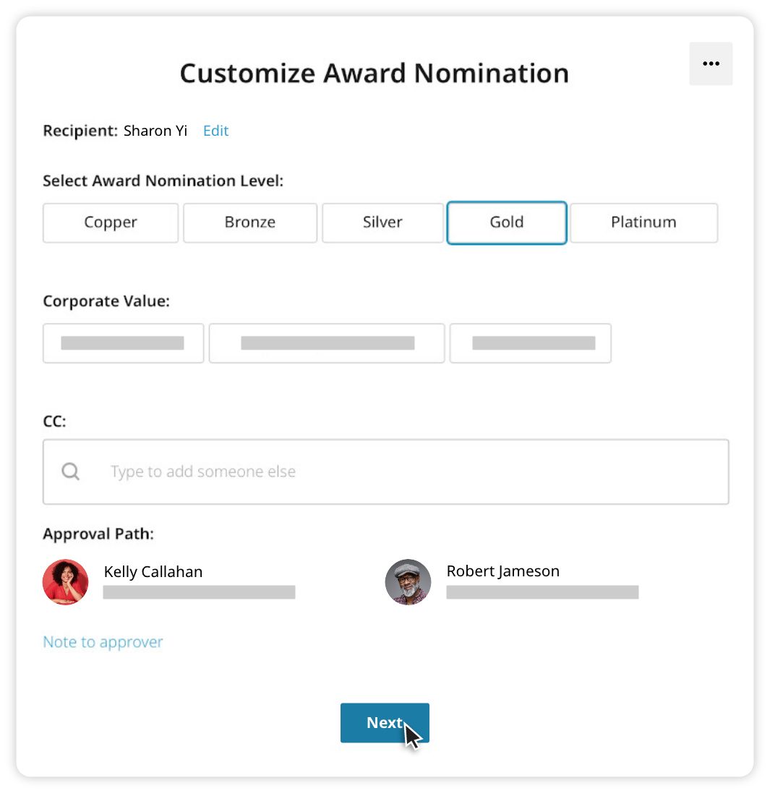Click Edit next to recipient name

[x=215, y=131]
